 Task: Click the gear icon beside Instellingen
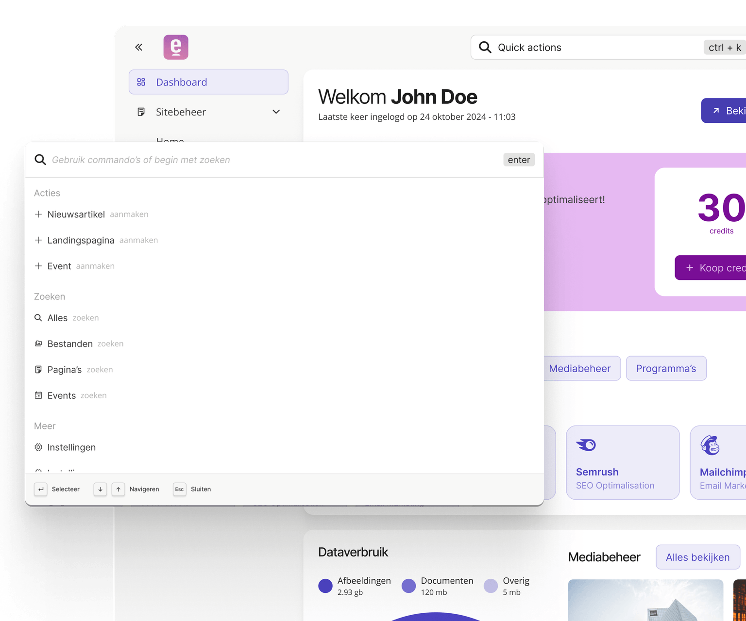[x=38, y=447]
